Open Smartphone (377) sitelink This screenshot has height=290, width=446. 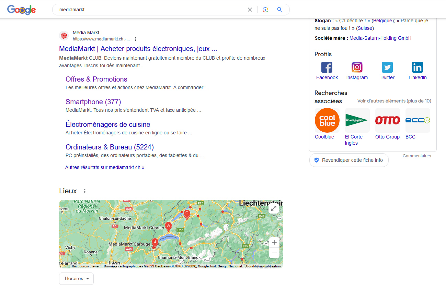[93, 102]
